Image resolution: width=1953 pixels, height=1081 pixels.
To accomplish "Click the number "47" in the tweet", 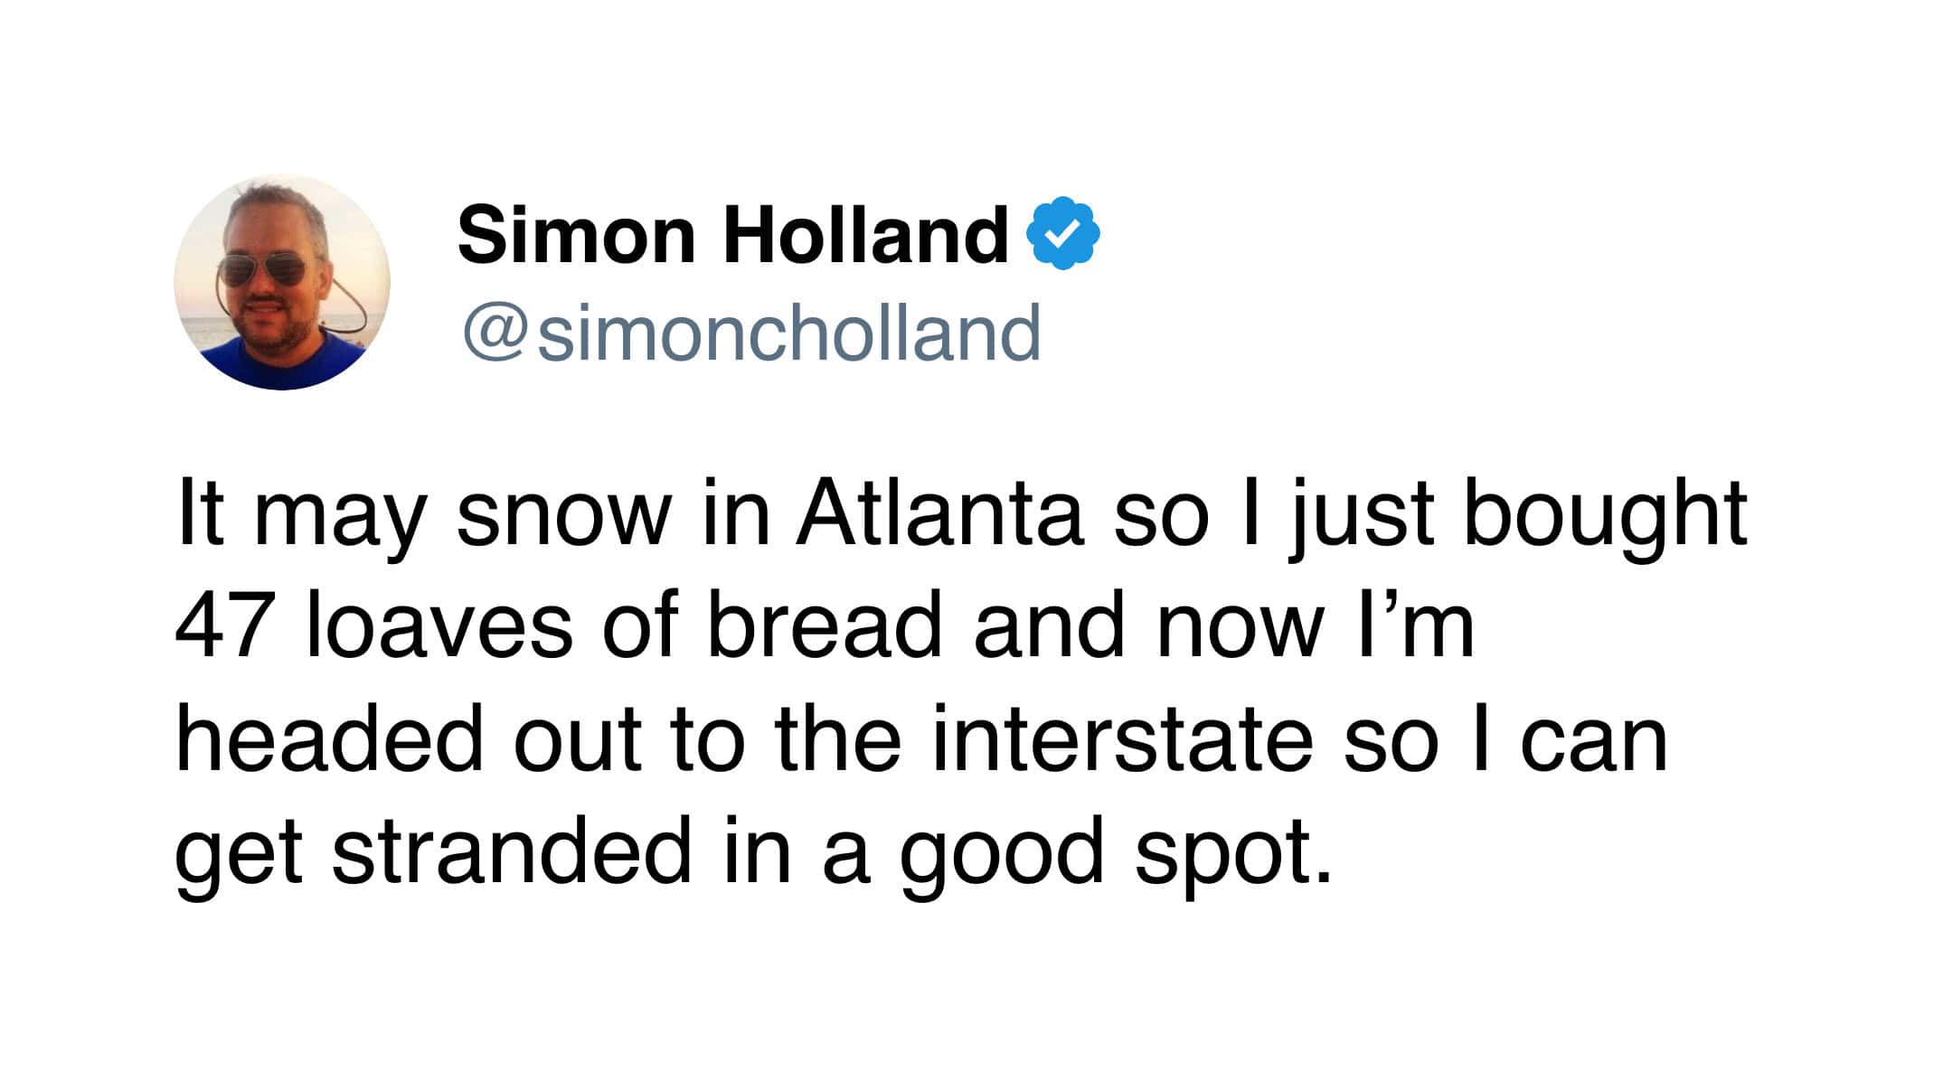I will pos(222,625).
